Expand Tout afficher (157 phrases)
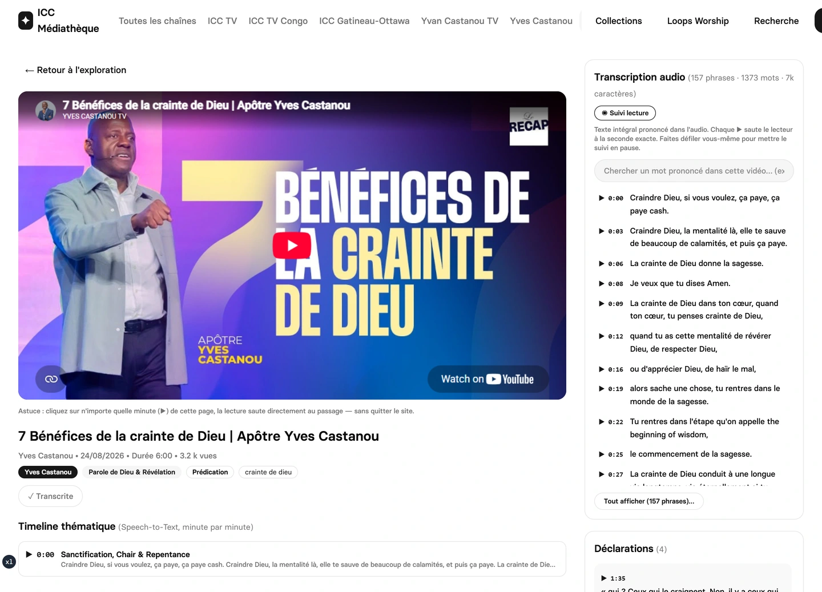822x592 pixels. point(649,501)
